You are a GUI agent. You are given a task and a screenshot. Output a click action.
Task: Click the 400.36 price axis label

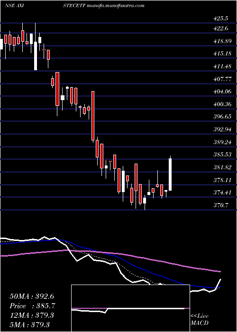point(222,104)
